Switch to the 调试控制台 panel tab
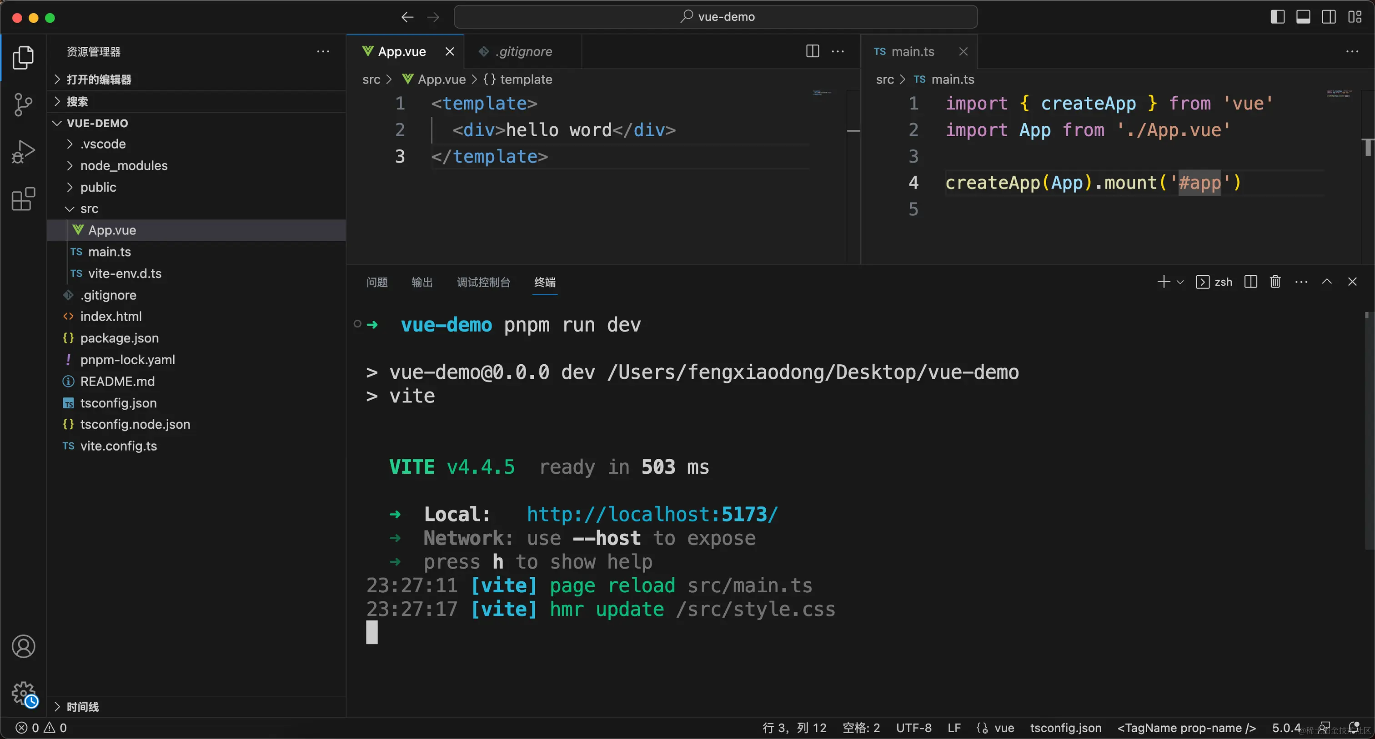 [x=483, y=282]
